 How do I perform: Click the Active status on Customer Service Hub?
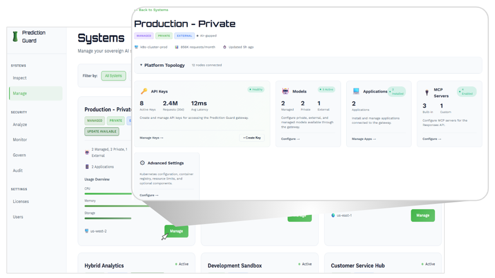coord(428,264)
